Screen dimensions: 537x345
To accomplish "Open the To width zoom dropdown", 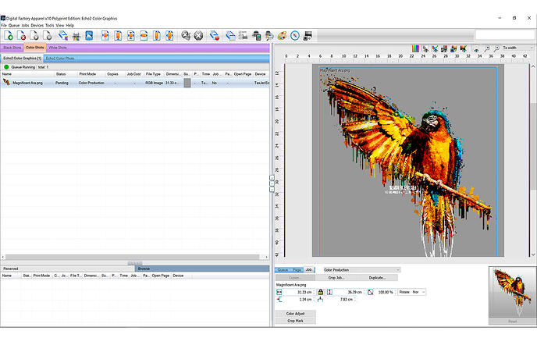I will [517, 48].
